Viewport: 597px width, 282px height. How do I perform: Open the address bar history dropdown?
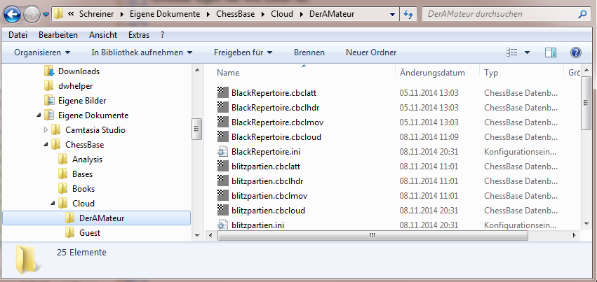393,15
